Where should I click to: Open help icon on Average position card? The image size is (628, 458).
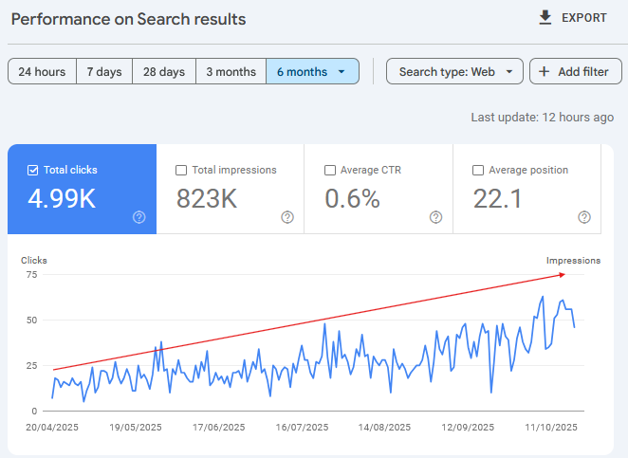click(x=584, y=217)
